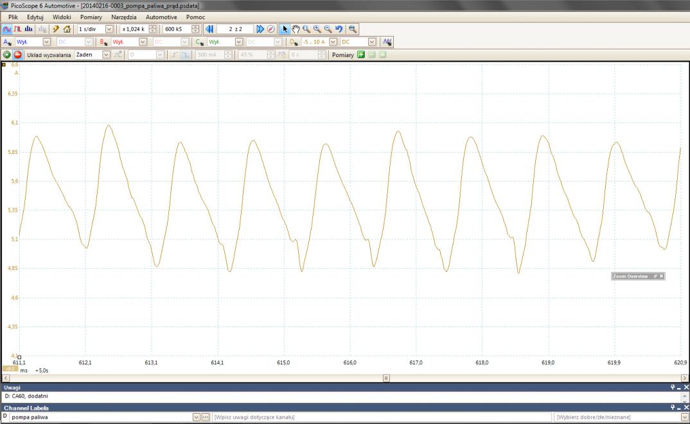
Task: Close the Zoom Overview window
Action: click(662, 276)
